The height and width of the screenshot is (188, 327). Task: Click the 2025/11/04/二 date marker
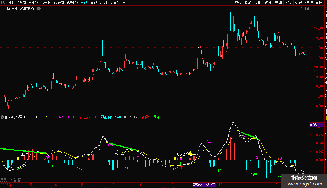pyautogui.click(x=204, y=185)
